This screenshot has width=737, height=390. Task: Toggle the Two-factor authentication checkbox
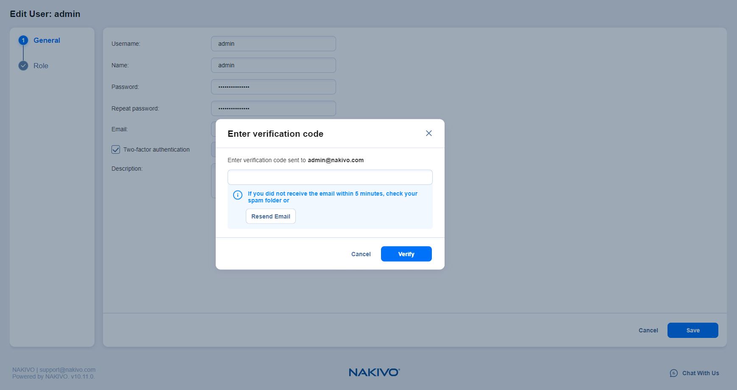point(116,149)
